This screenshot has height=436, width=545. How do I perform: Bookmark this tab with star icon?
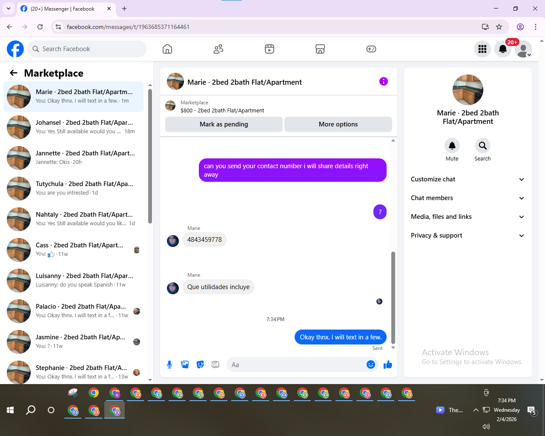click(499, 27)
